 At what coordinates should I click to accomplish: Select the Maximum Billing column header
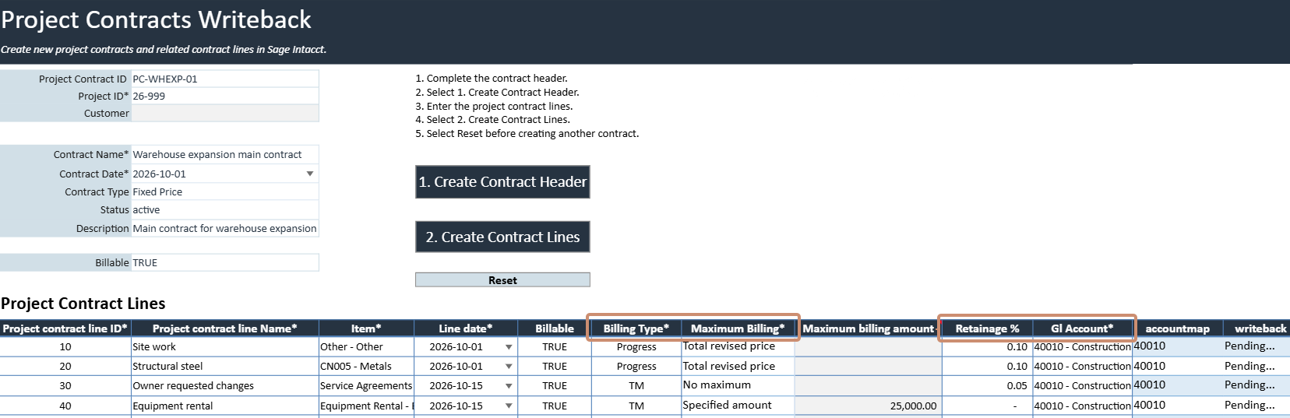click(738, 328)
